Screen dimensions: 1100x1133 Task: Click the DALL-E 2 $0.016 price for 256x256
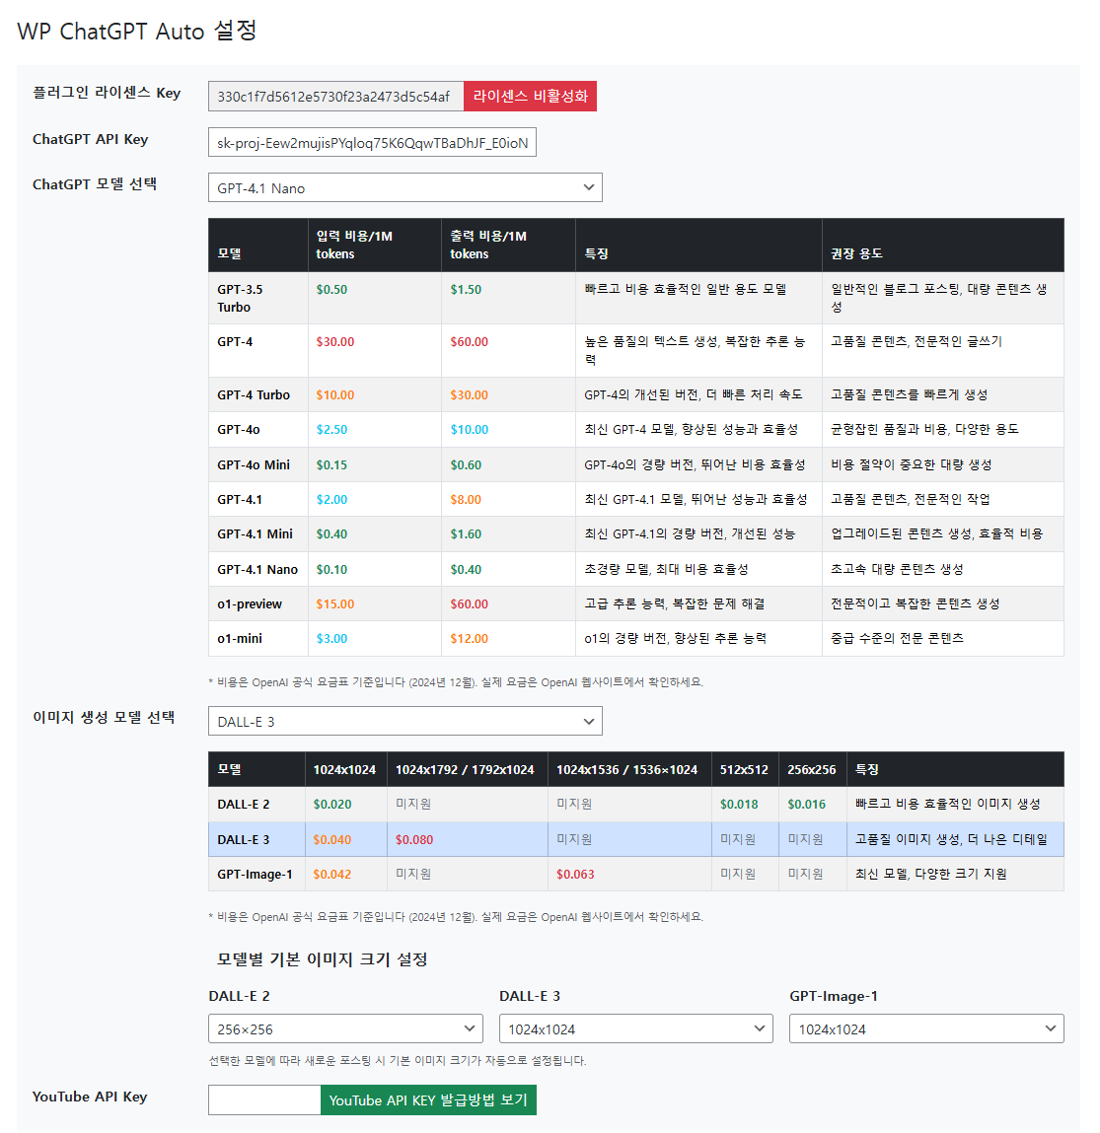[807, 805]
